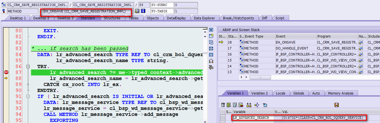Click the navigation icon next to the EH_ONSAVE field

137,11
